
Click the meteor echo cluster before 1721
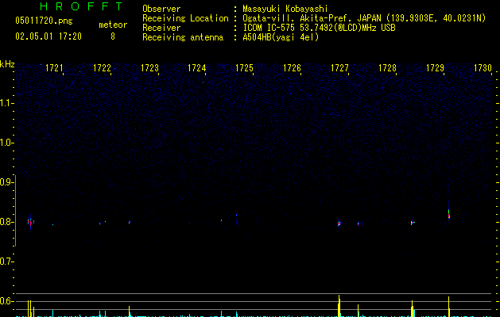31,222
